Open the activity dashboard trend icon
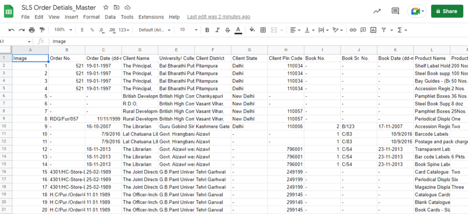This screenshot has height=214, width=468. click(377, 11)
